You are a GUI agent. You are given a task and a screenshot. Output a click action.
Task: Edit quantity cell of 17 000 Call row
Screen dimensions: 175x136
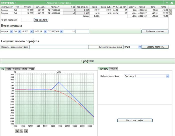(69, 10)
